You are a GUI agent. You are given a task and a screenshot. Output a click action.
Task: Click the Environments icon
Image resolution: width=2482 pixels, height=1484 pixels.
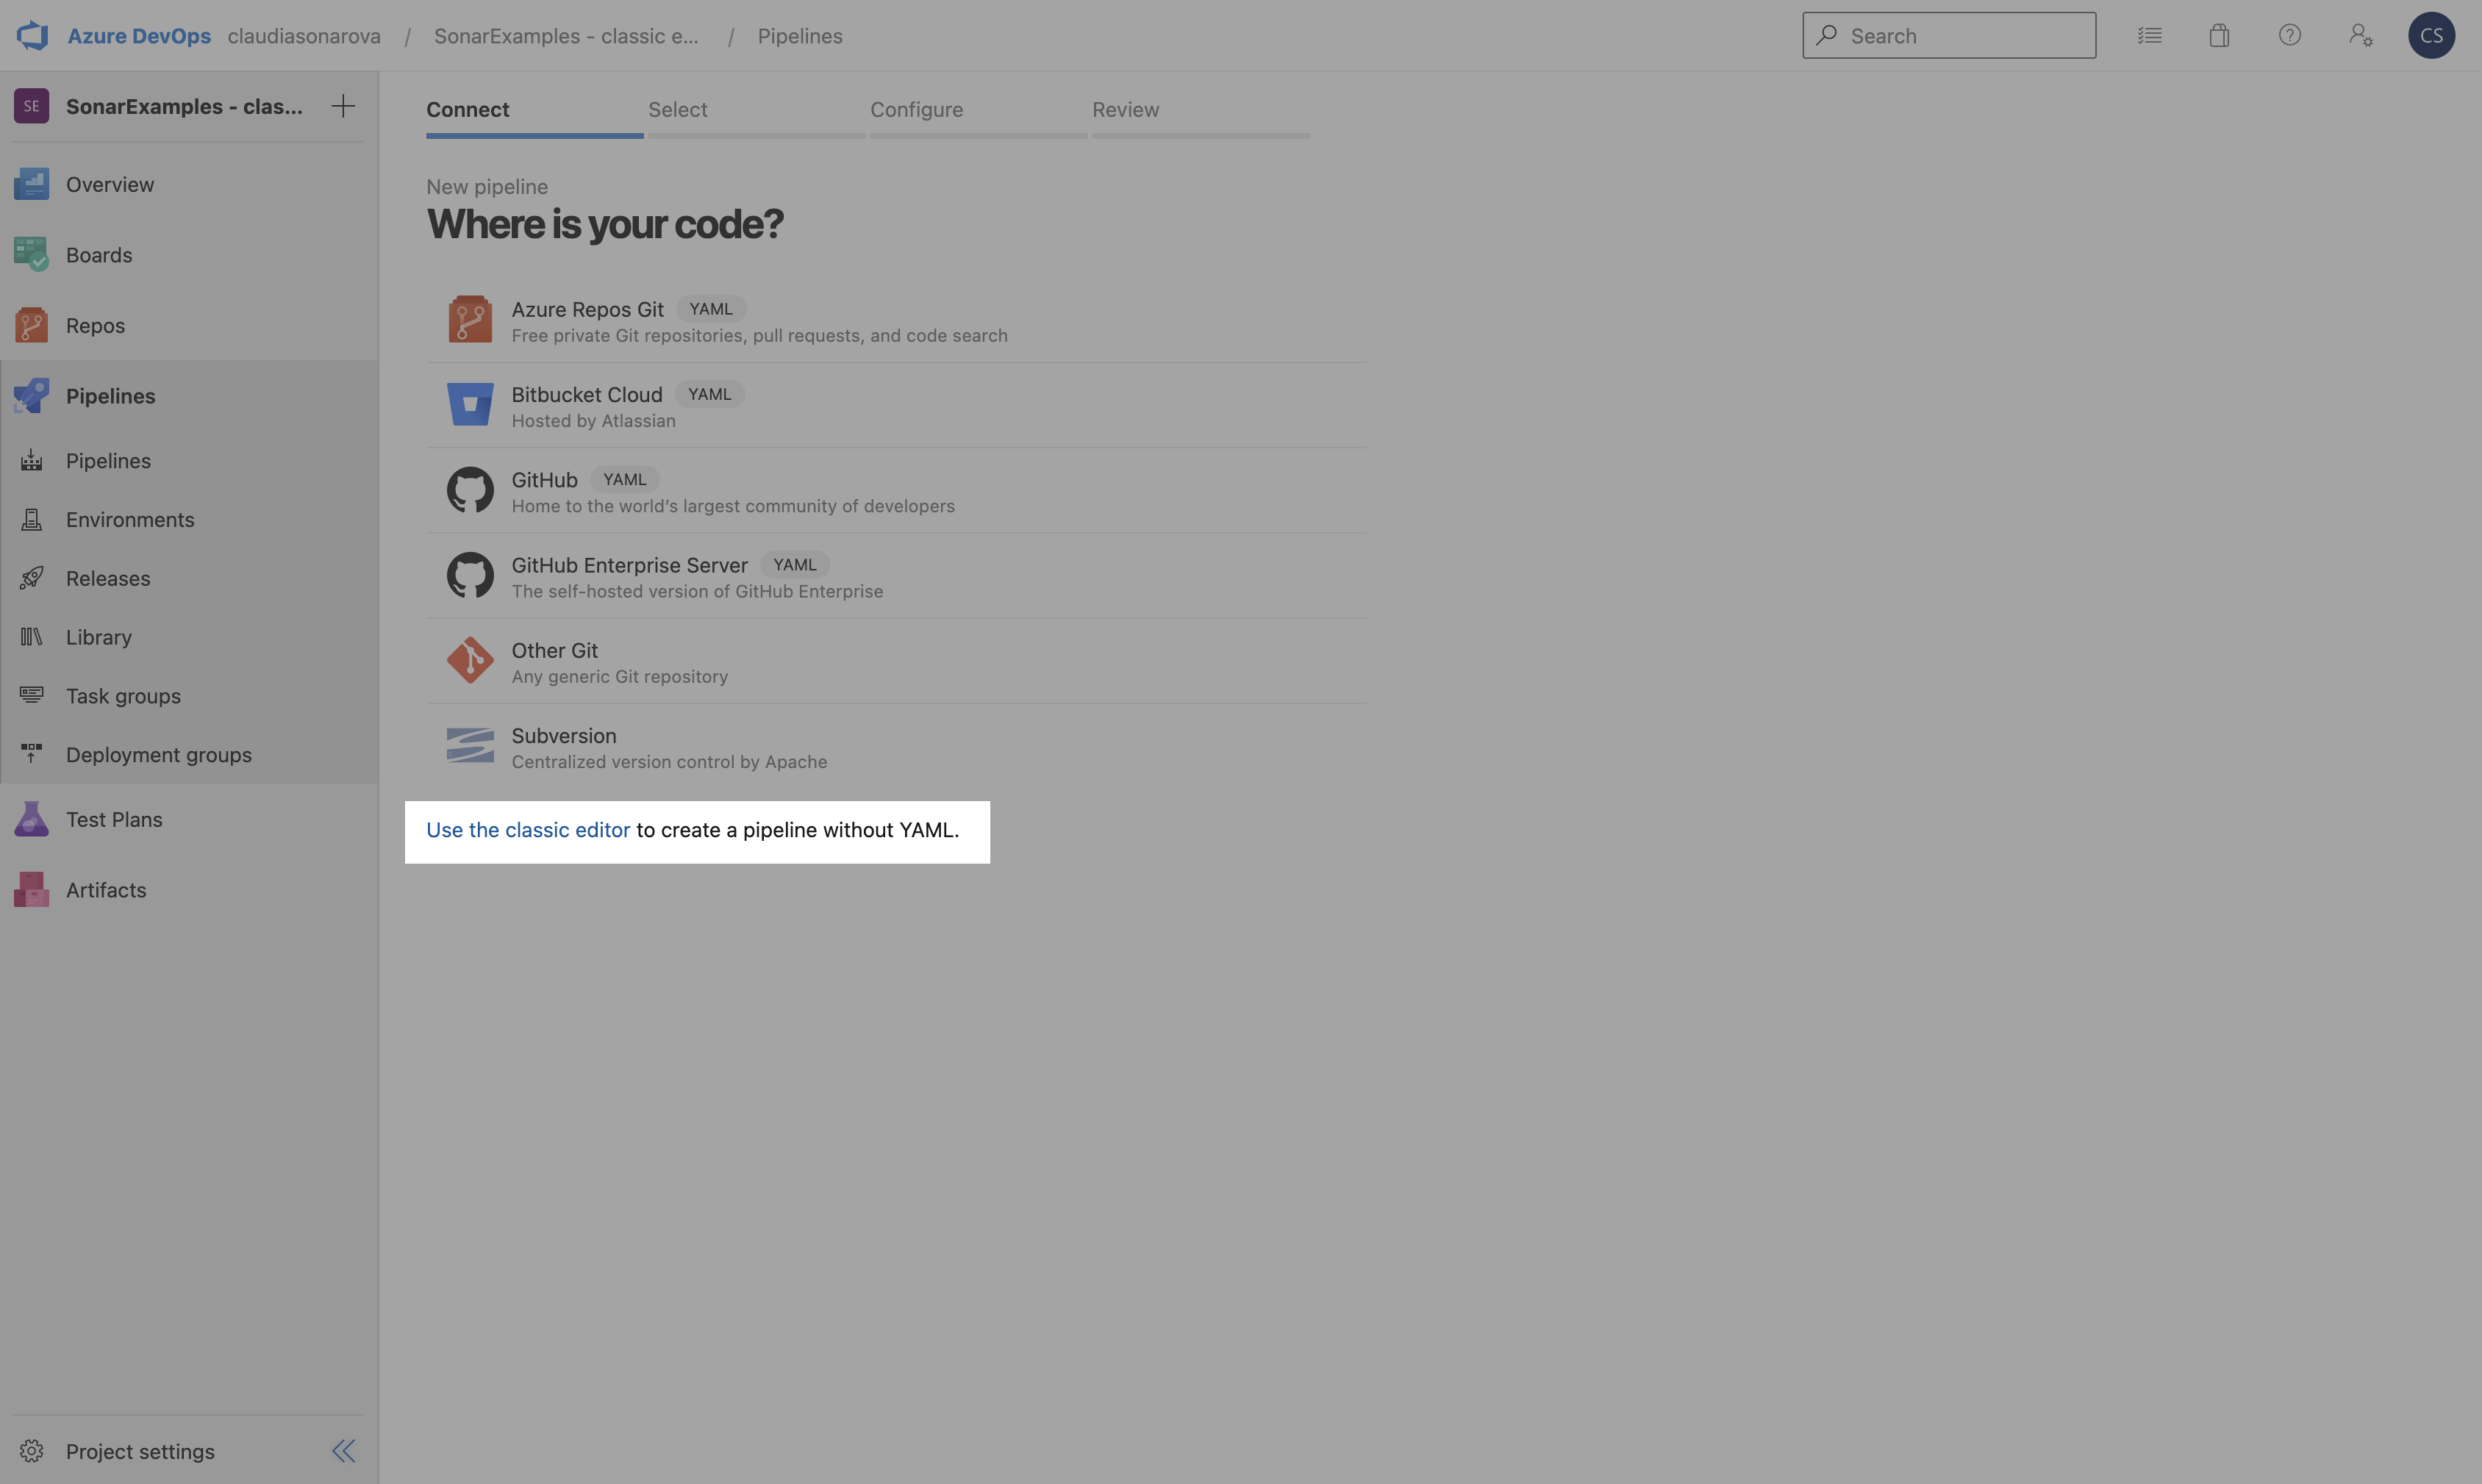click(x=31, y=519)
